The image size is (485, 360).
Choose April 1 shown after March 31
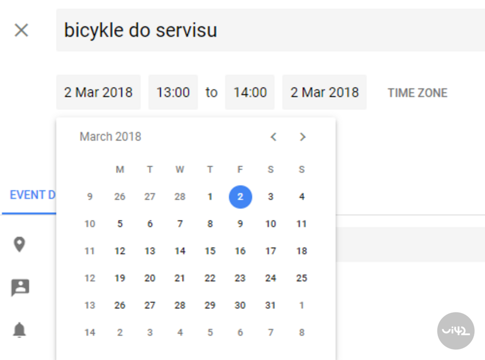tap(301, 305)
